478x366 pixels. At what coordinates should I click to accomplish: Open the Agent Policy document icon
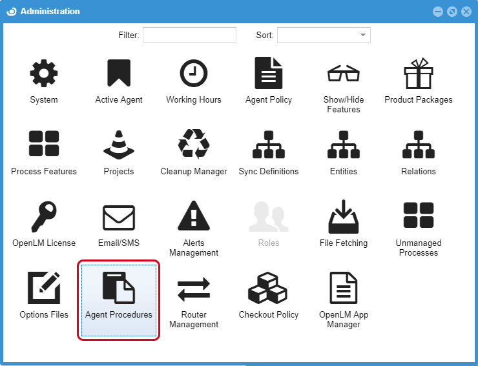269,73
